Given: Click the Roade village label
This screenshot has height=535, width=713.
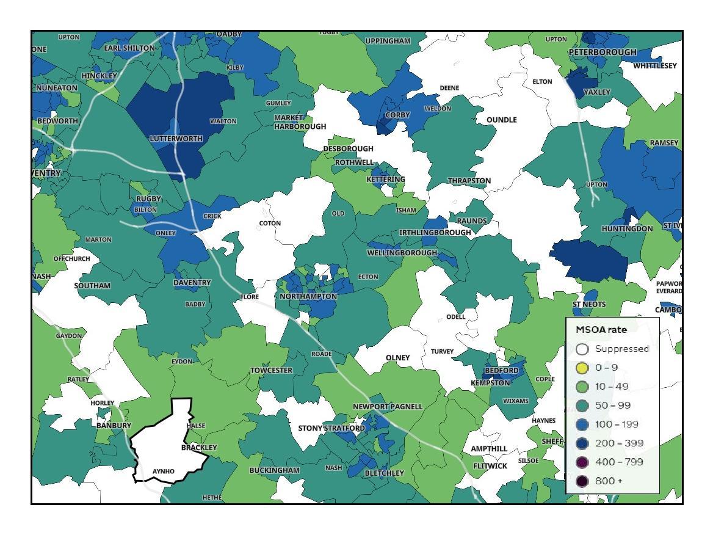Looking at the screenshot, I should (322, 354).
